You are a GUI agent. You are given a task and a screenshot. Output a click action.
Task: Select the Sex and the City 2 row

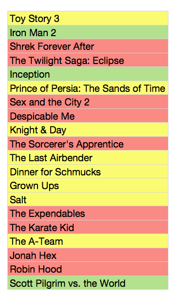coord(88,102)
